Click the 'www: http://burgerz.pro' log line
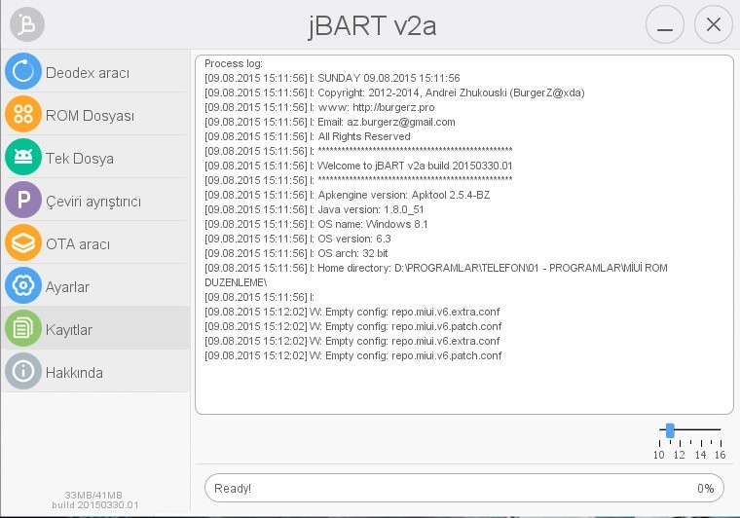The image size is (740, 518). click(319, 107)
